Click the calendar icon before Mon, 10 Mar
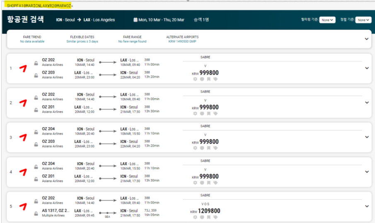Screen dimensions: 375x223 point(135,20)
